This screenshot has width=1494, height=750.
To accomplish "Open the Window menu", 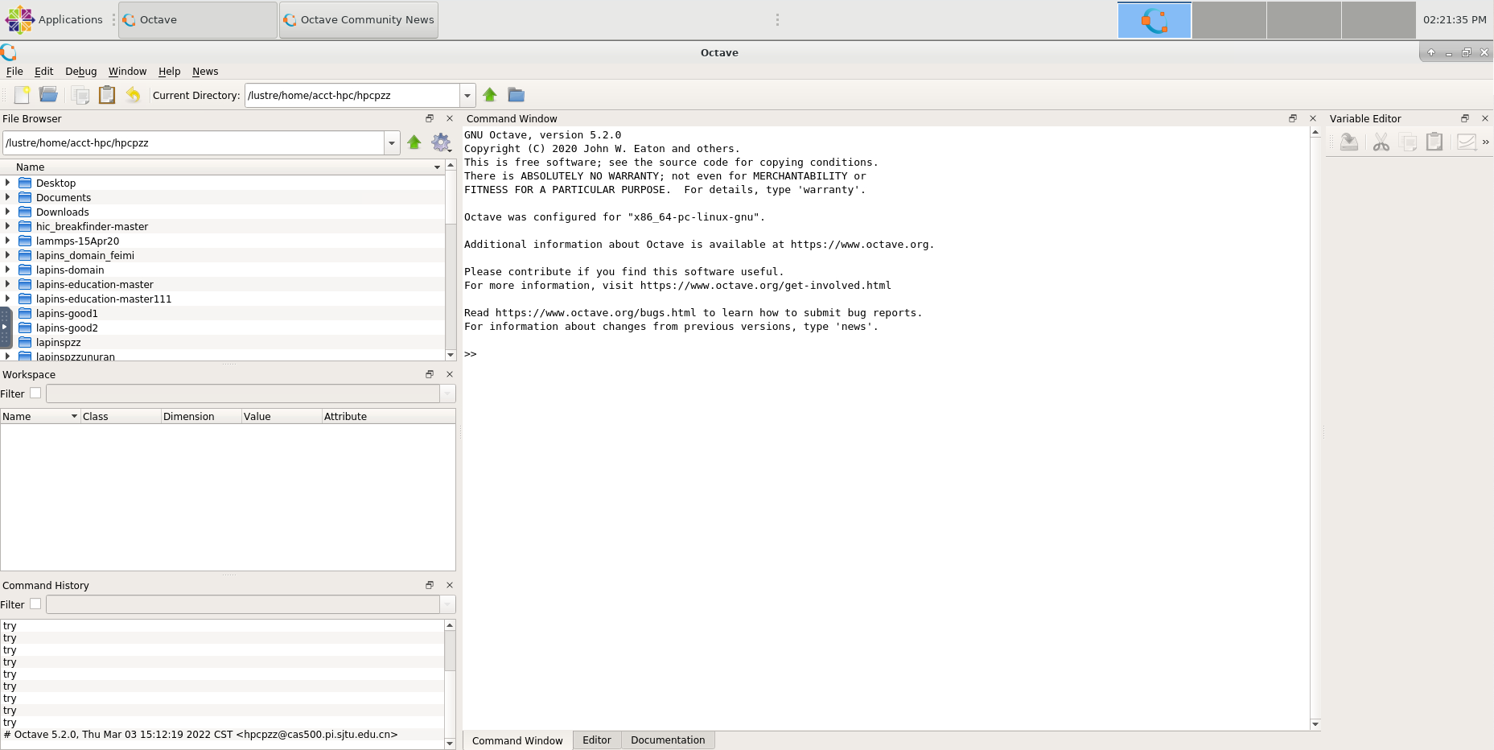I will point(127,72).
